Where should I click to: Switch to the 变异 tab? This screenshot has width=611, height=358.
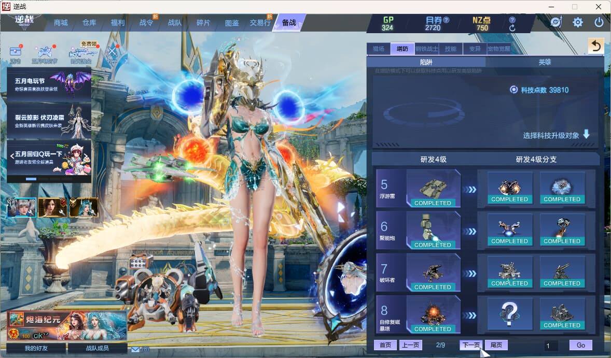(475, 49)
